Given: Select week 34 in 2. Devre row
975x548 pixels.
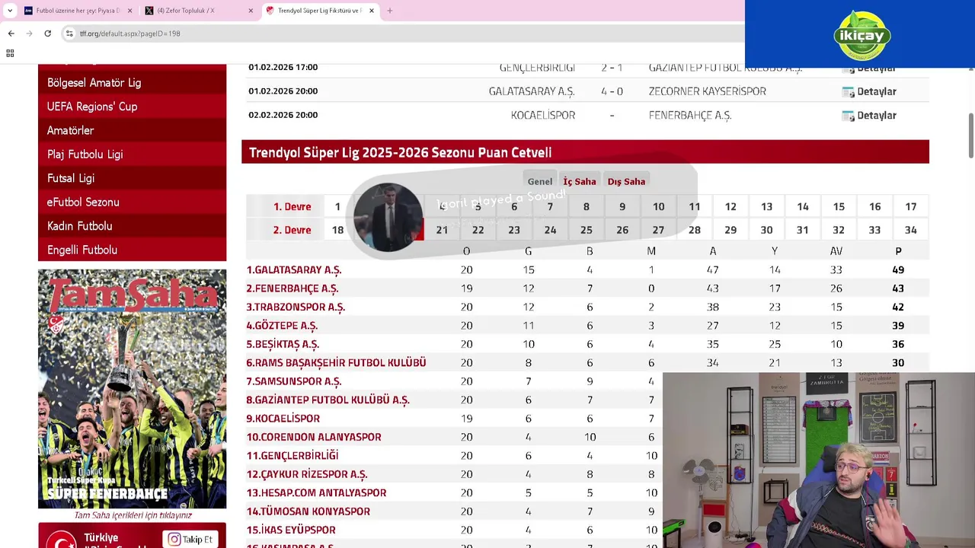Looking at the screenshot, I should (911, 230).
